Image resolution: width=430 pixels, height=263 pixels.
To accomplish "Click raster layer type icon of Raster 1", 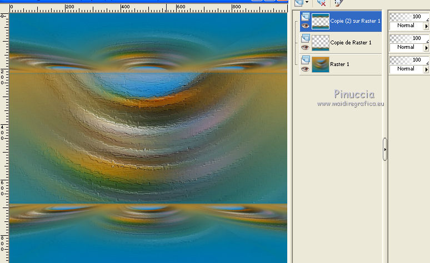I will 306,60.
